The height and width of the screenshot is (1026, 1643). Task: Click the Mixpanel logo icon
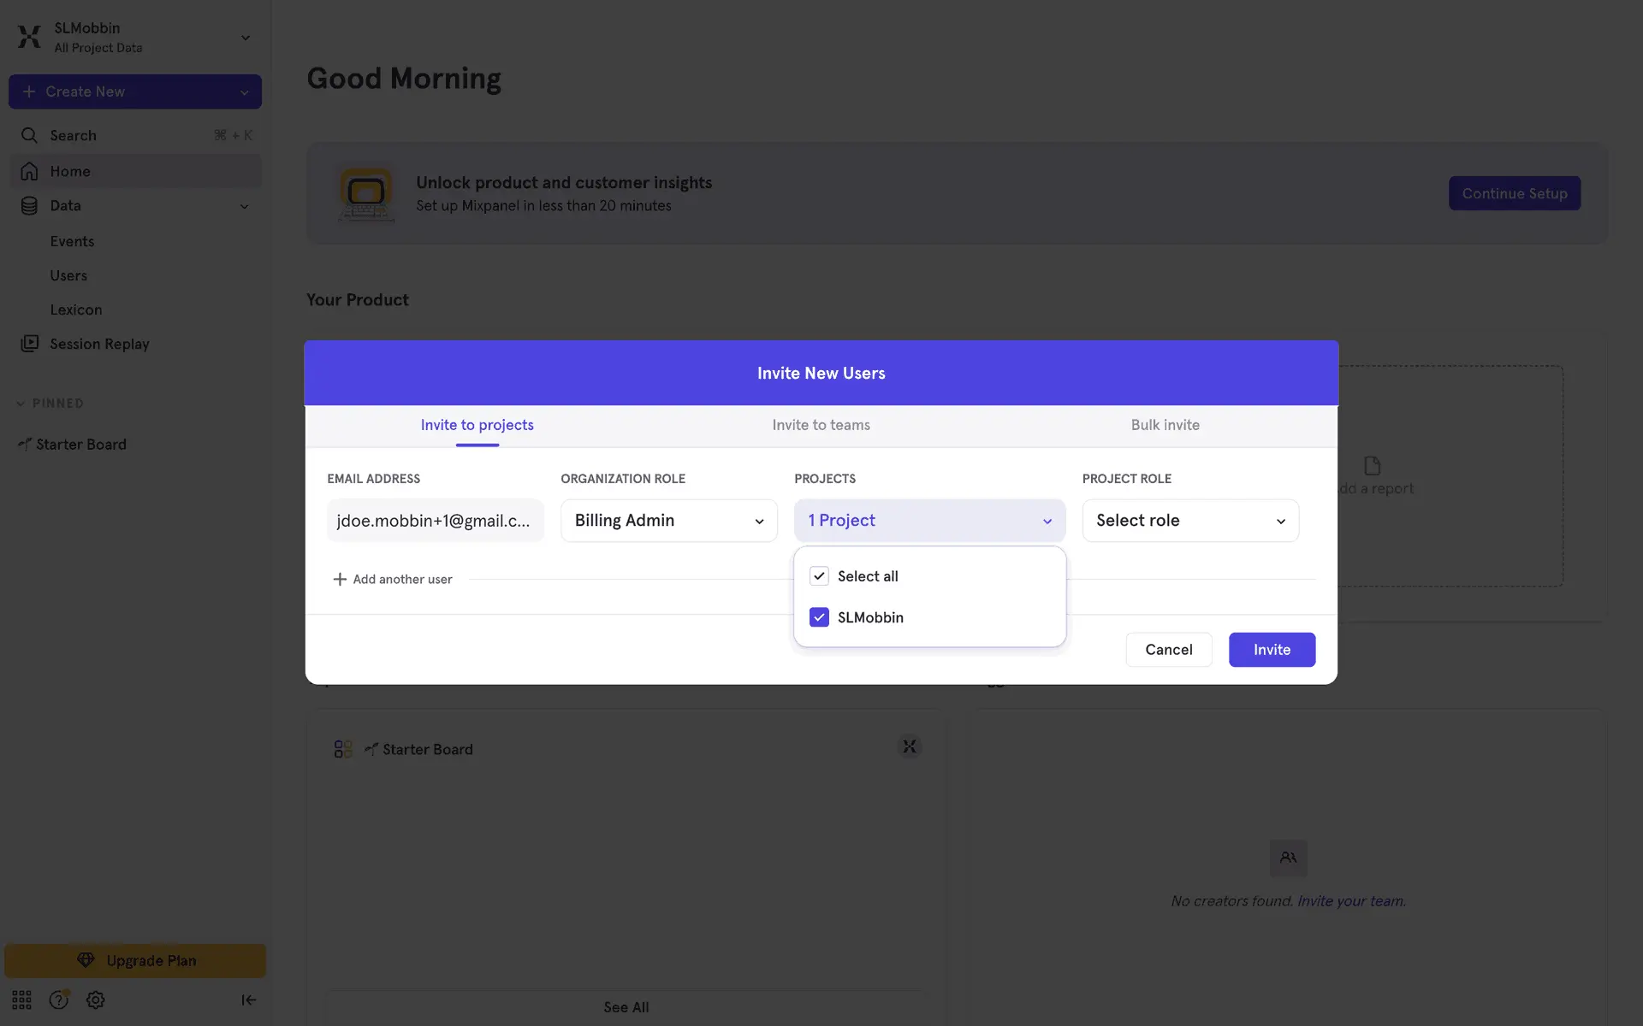point(29,37)
